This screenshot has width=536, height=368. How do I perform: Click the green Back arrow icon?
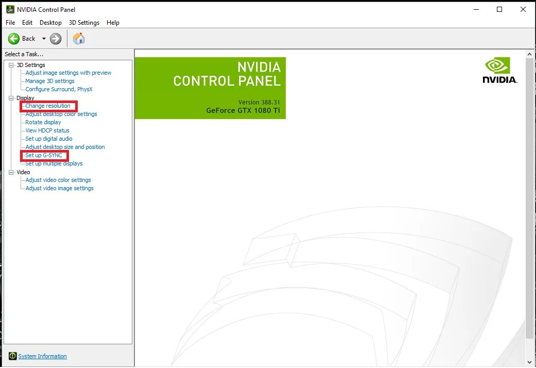pyautogui.click(x=14, y=39)
